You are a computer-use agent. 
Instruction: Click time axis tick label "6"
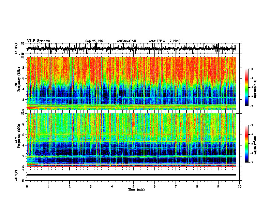pos(155,186)
